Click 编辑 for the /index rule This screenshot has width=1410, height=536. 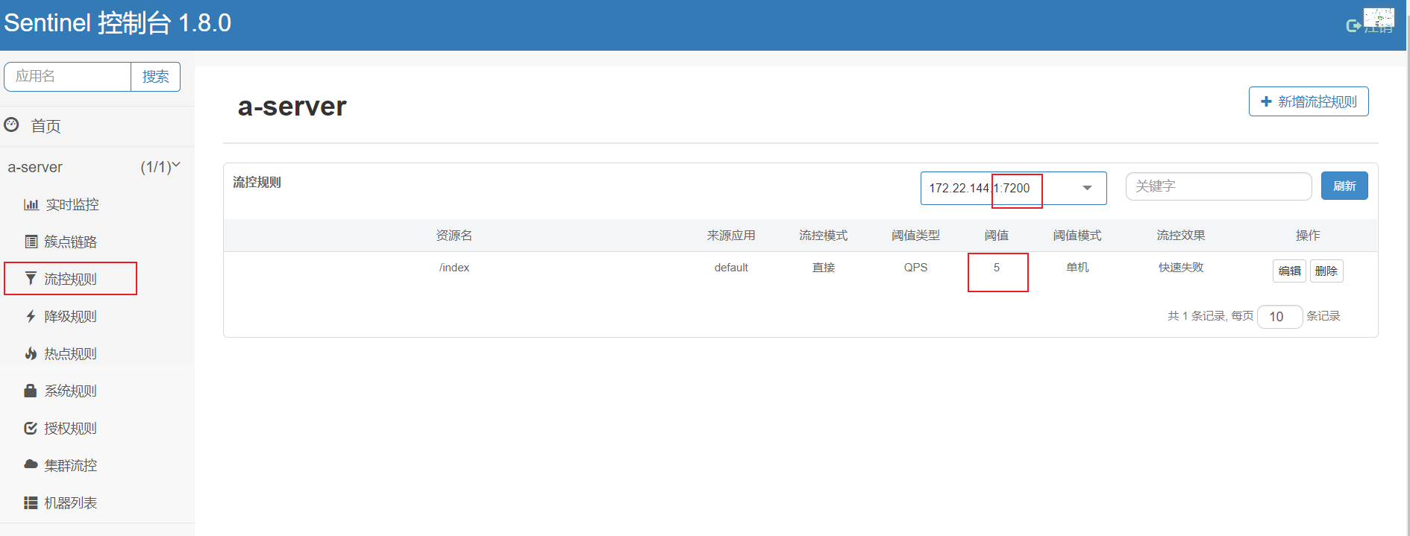click(1289, 271)
